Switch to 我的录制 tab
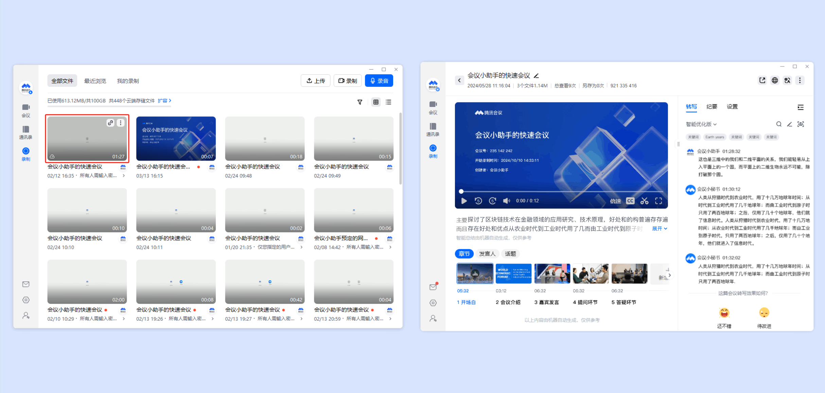The height and width of the screenshot is (393, 825). coord(128,81)
